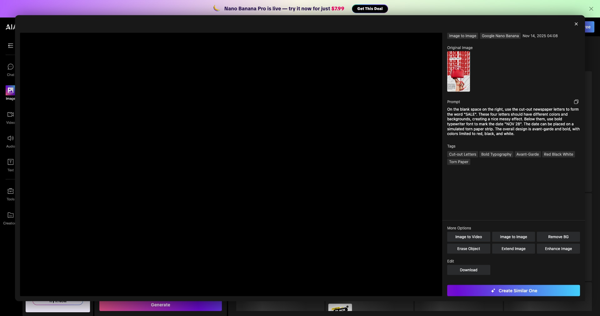Choose the Enhance Image option
Viewport: 600px width, 316px height.
tap(558, 249)
